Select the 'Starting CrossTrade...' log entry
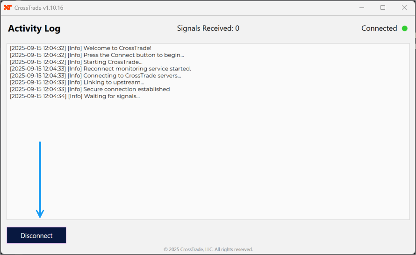416x255 pixels. 76,62
